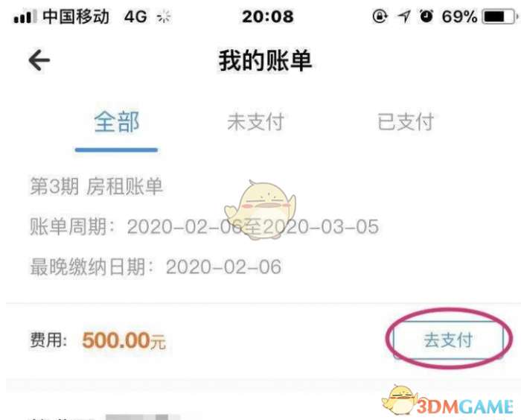The image size is (521, 420).
Task: Tap the loading spinner beside 4G
Action: 164,16
